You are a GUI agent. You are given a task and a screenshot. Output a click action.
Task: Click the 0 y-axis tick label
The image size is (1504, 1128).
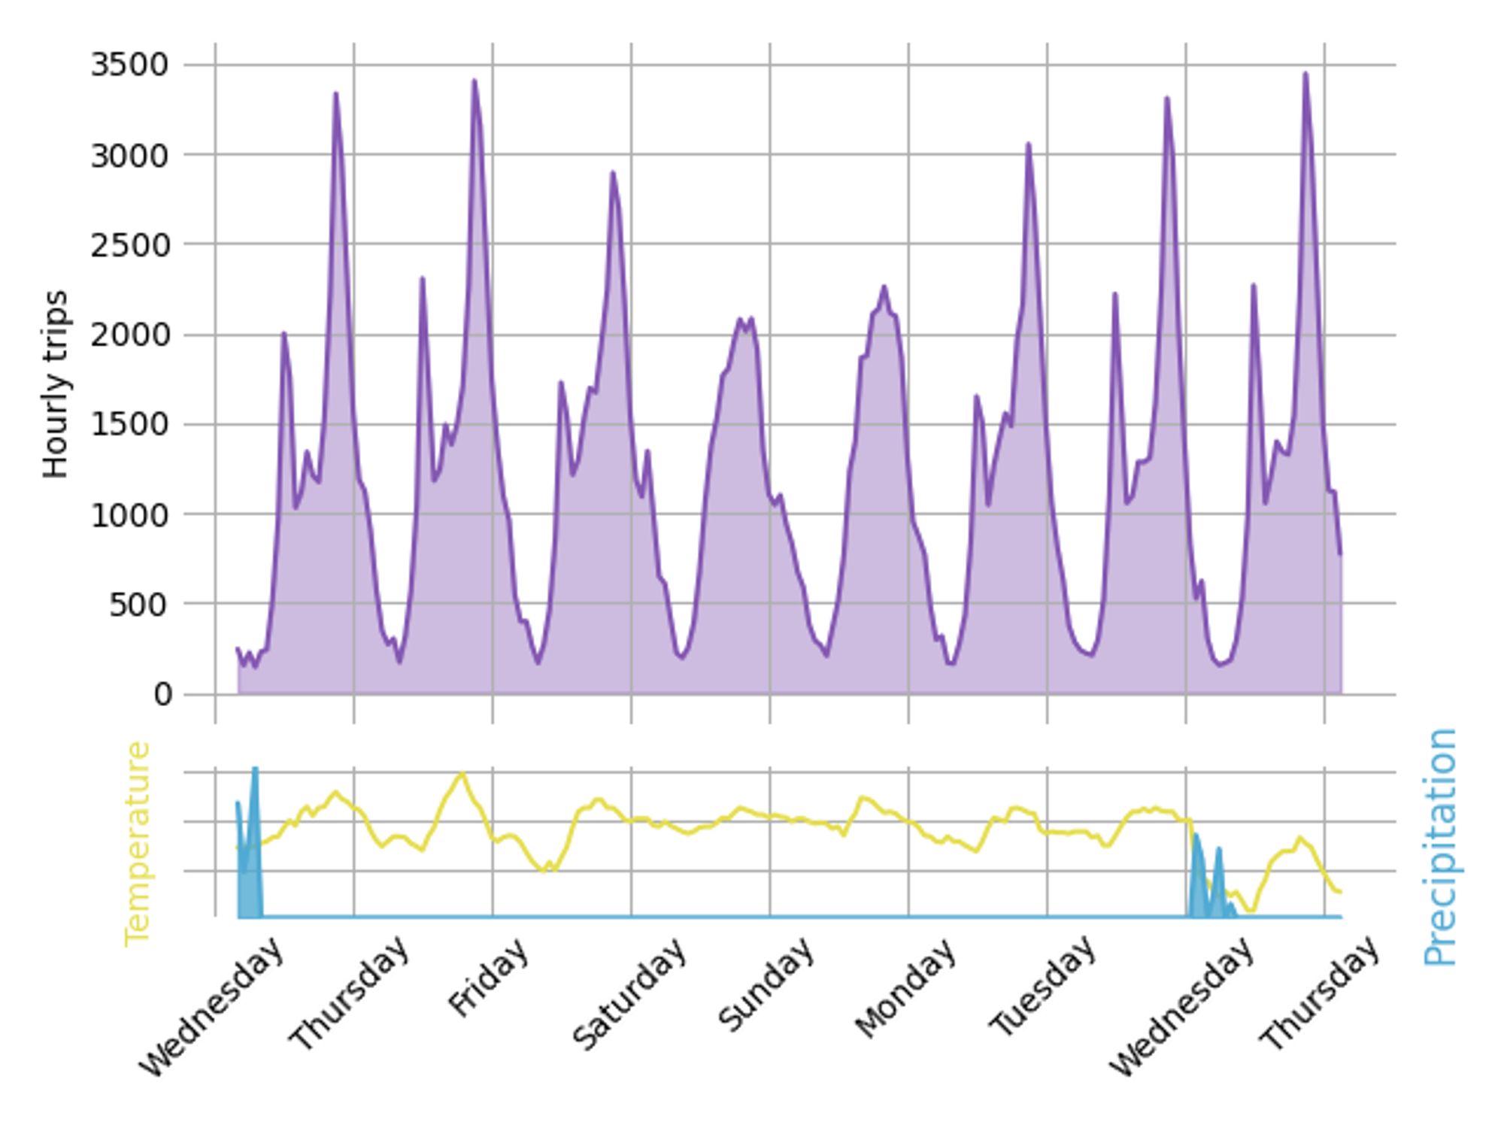pos(162,694)
